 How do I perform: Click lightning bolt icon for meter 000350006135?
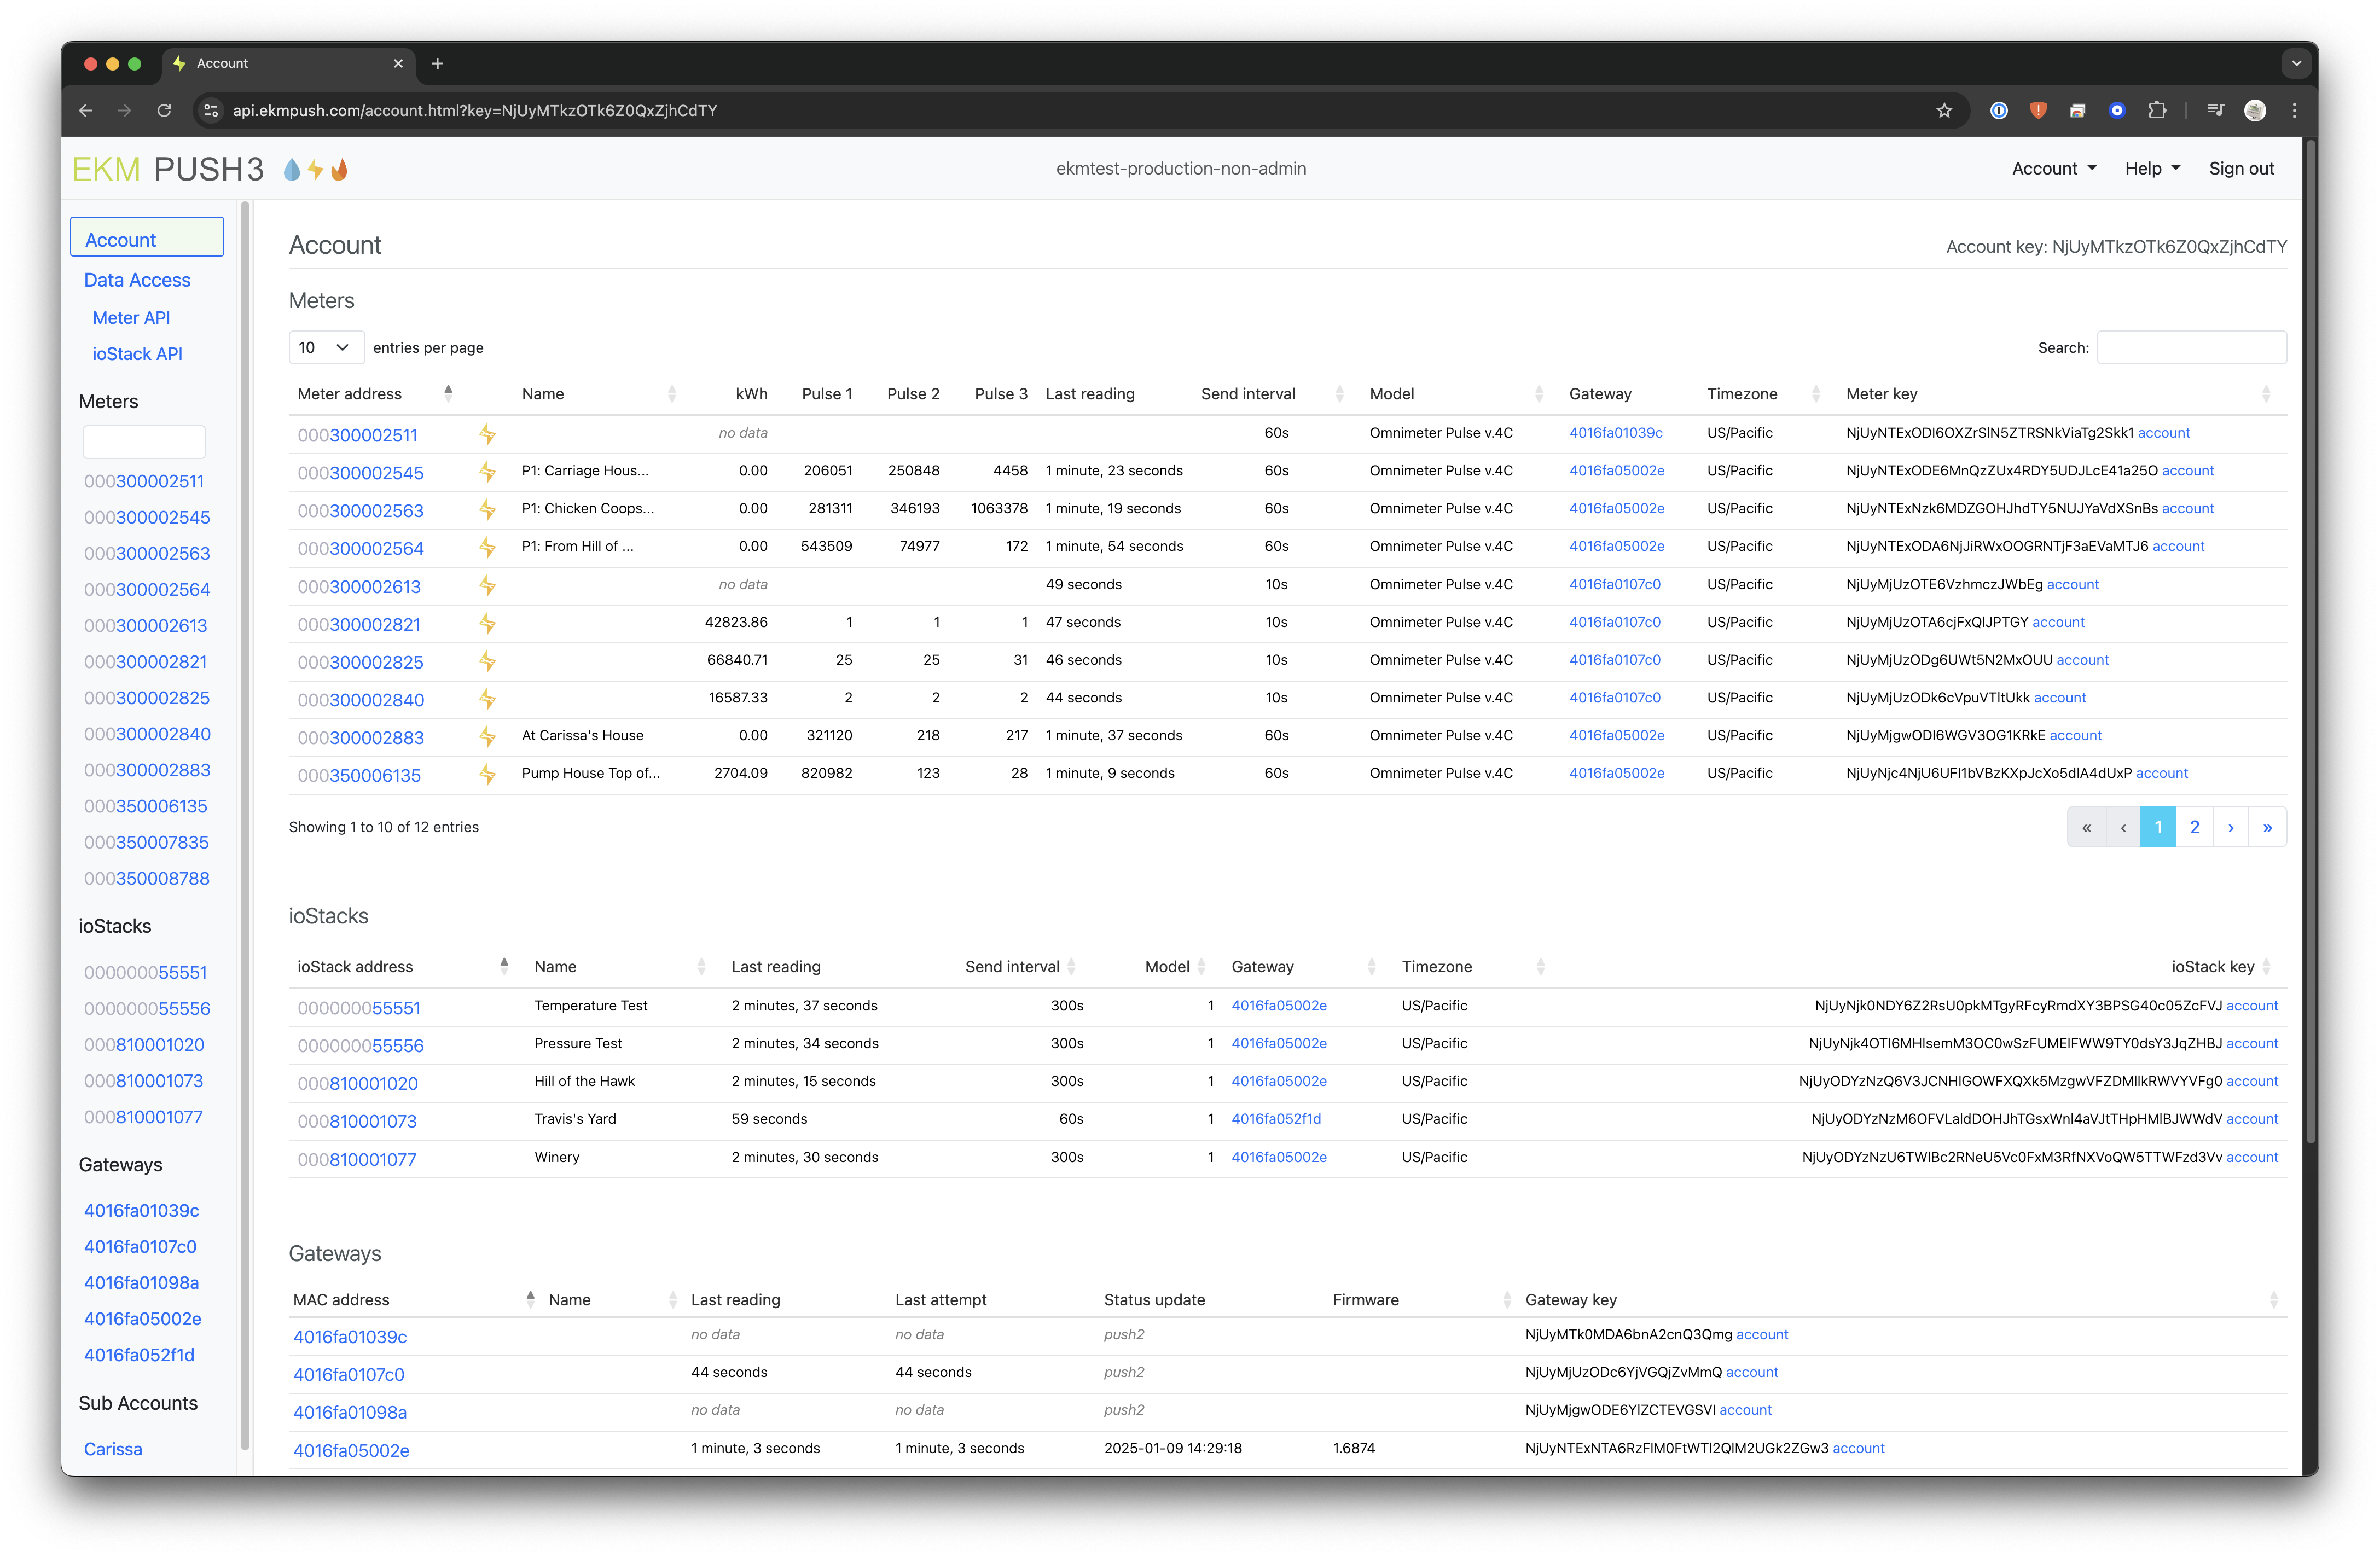(487, 774)
